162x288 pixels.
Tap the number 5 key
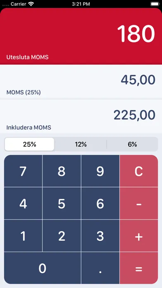point(62,204)
